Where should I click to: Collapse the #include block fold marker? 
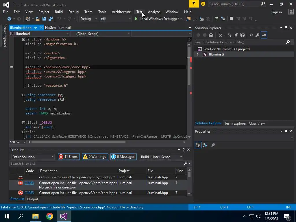23,39
